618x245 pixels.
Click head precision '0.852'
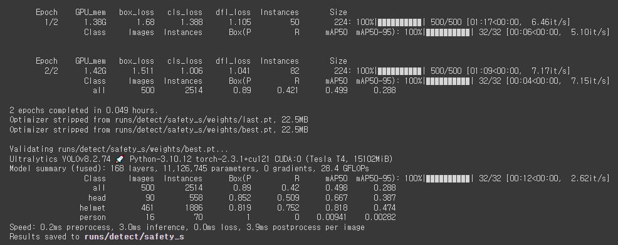click(x=239, y=197)
